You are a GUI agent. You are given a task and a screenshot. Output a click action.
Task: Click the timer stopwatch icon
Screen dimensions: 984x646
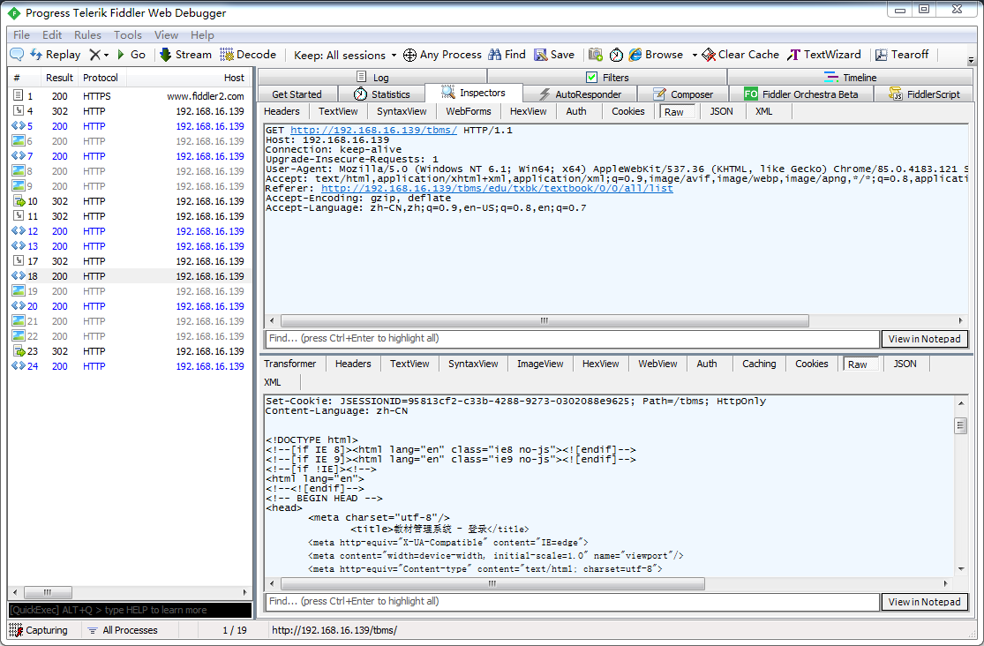click(616, 55)
